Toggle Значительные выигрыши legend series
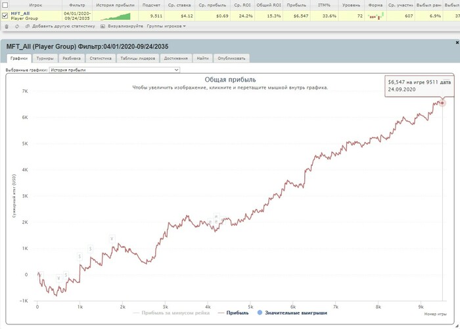The image size is (460, 329). 292,313
